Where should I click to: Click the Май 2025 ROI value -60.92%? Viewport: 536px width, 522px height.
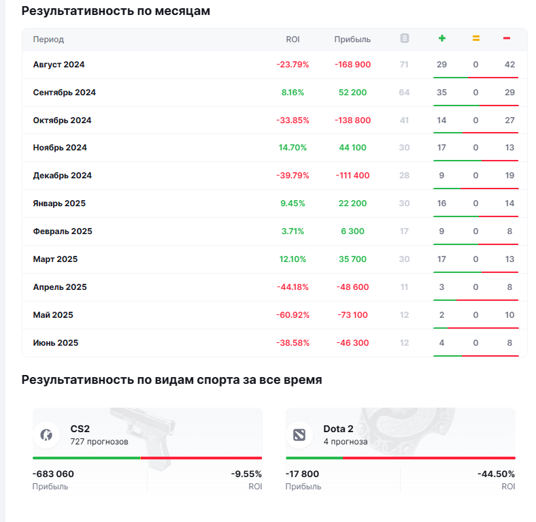(x=292, y=315)
